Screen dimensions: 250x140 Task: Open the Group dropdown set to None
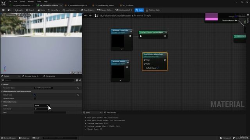coord(41,105)
